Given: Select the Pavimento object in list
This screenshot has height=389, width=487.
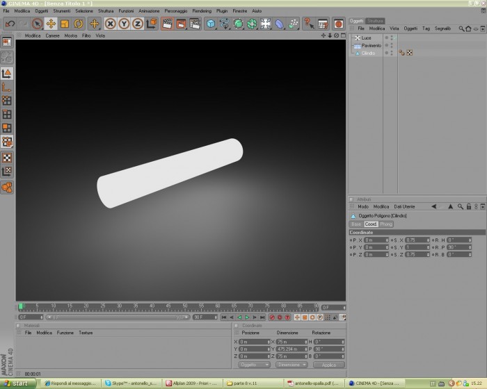Looking at the screenshot, I should (x=371, y=45).
